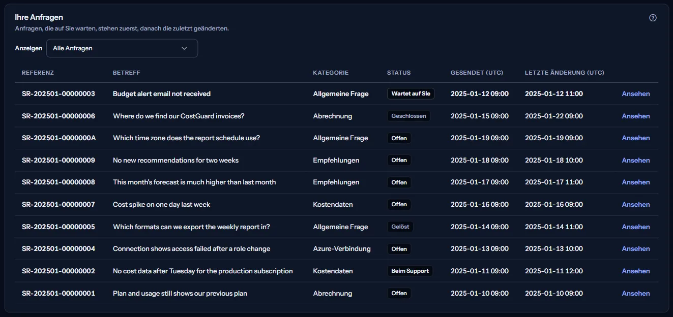Click Ansehen for SR-202501-0000000A
This screenshot has width=673, height=317.
pos(636,138)
